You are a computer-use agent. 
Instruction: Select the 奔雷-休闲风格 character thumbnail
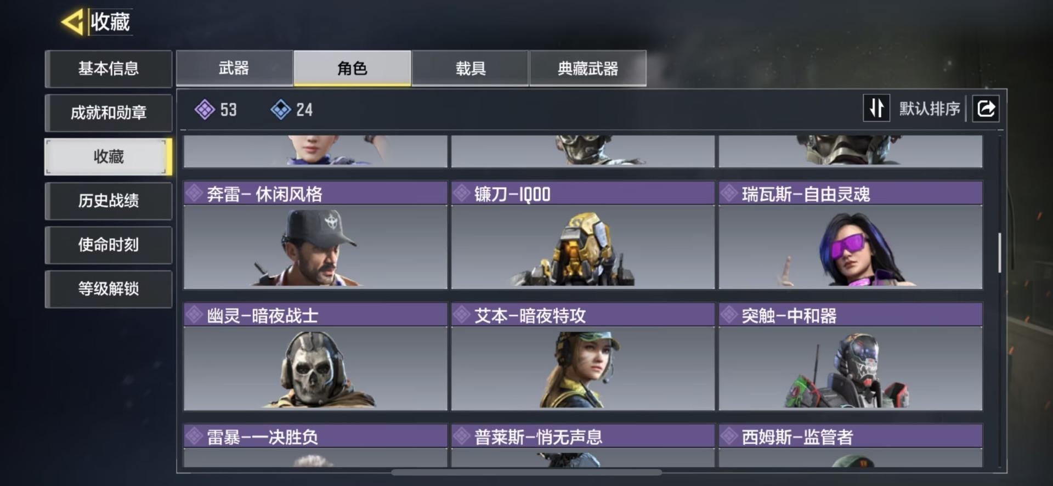pos(315,247)
